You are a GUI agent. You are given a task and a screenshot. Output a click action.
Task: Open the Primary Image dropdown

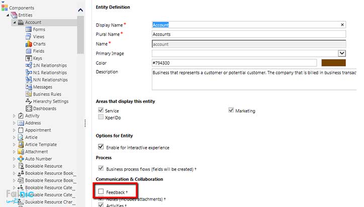(342, 53)
